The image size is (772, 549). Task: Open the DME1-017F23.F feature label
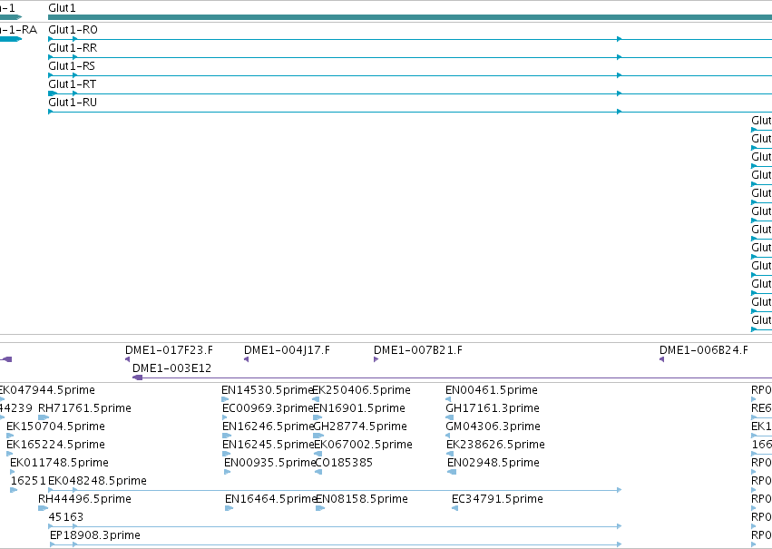[x=169, y=350]
